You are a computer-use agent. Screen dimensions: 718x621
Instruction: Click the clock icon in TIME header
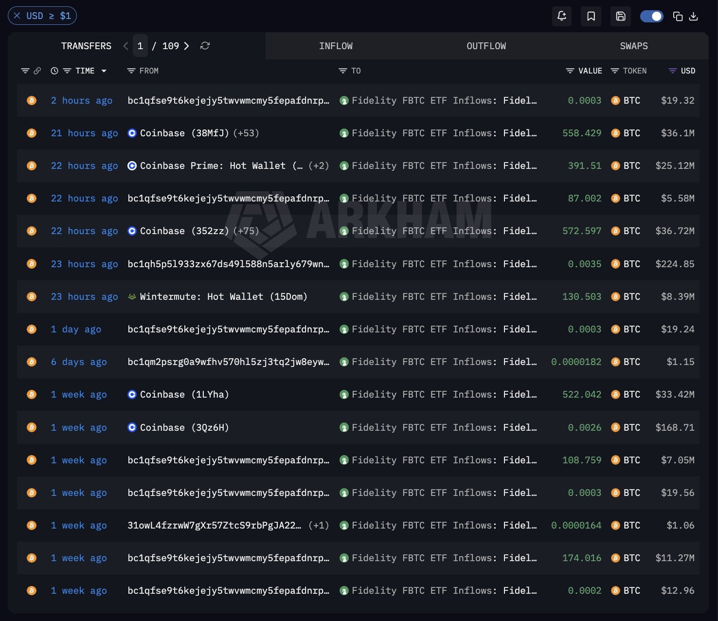(54, 71)
